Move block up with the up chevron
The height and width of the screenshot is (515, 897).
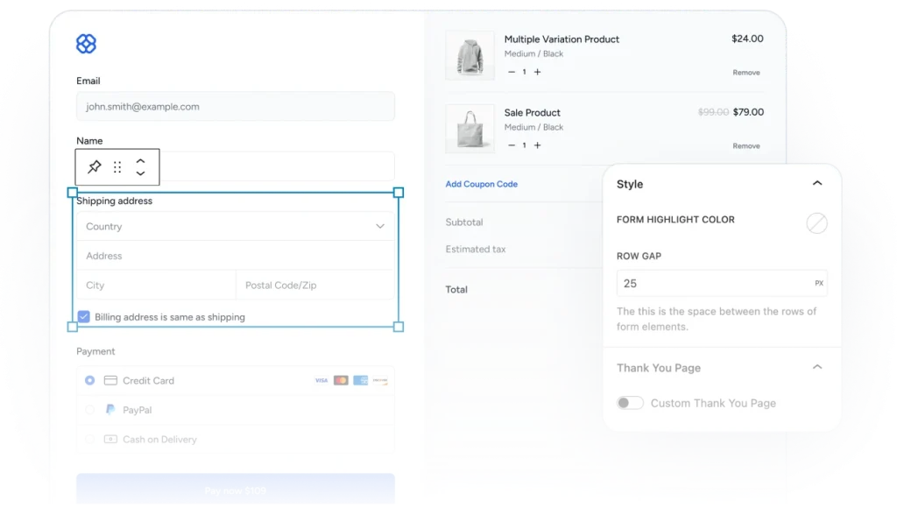[x=140, y=161]
